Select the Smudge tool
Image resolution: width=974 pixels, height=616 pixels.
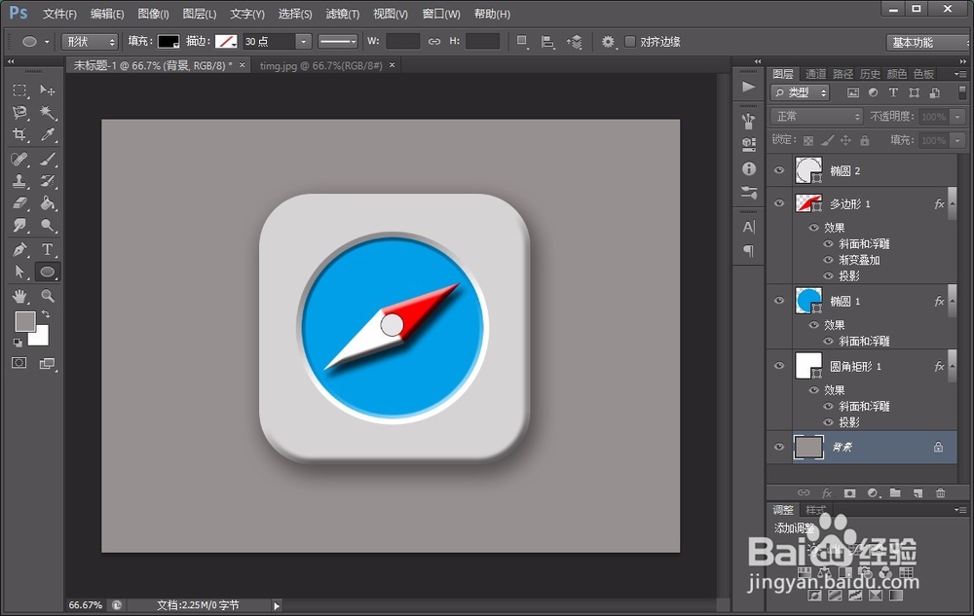pyautogui.click(x=19, y=225)
